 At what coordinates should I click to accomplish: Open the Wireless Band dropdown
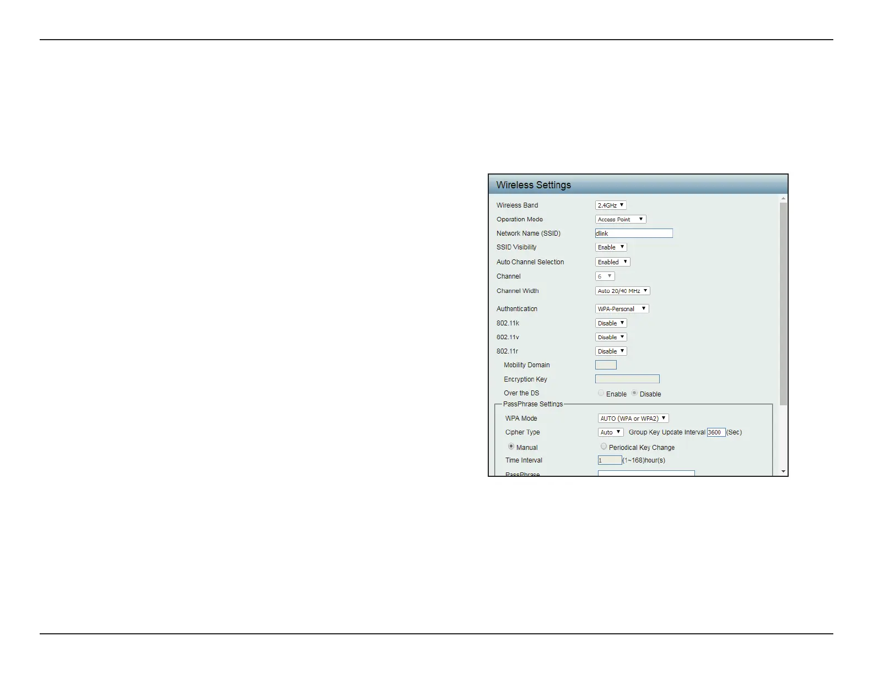click(x=611, y=205)
